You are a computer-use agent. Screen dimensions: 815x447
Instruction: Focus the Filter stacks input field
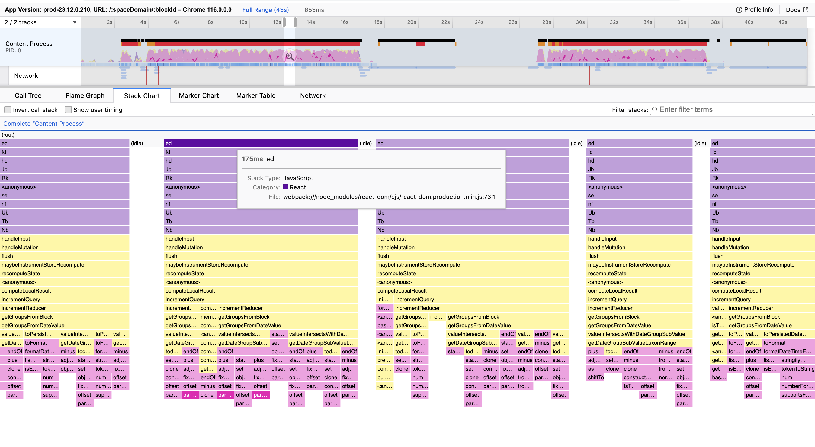click(731, 110)
